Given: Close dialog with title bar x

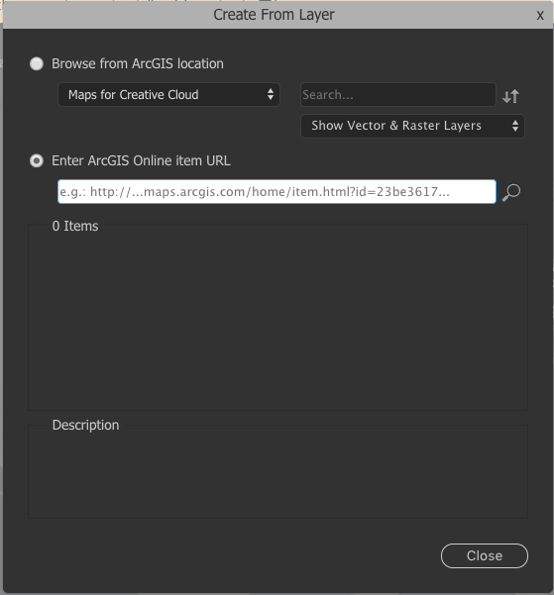Looking at the screenshot, I should coord(540,16).
